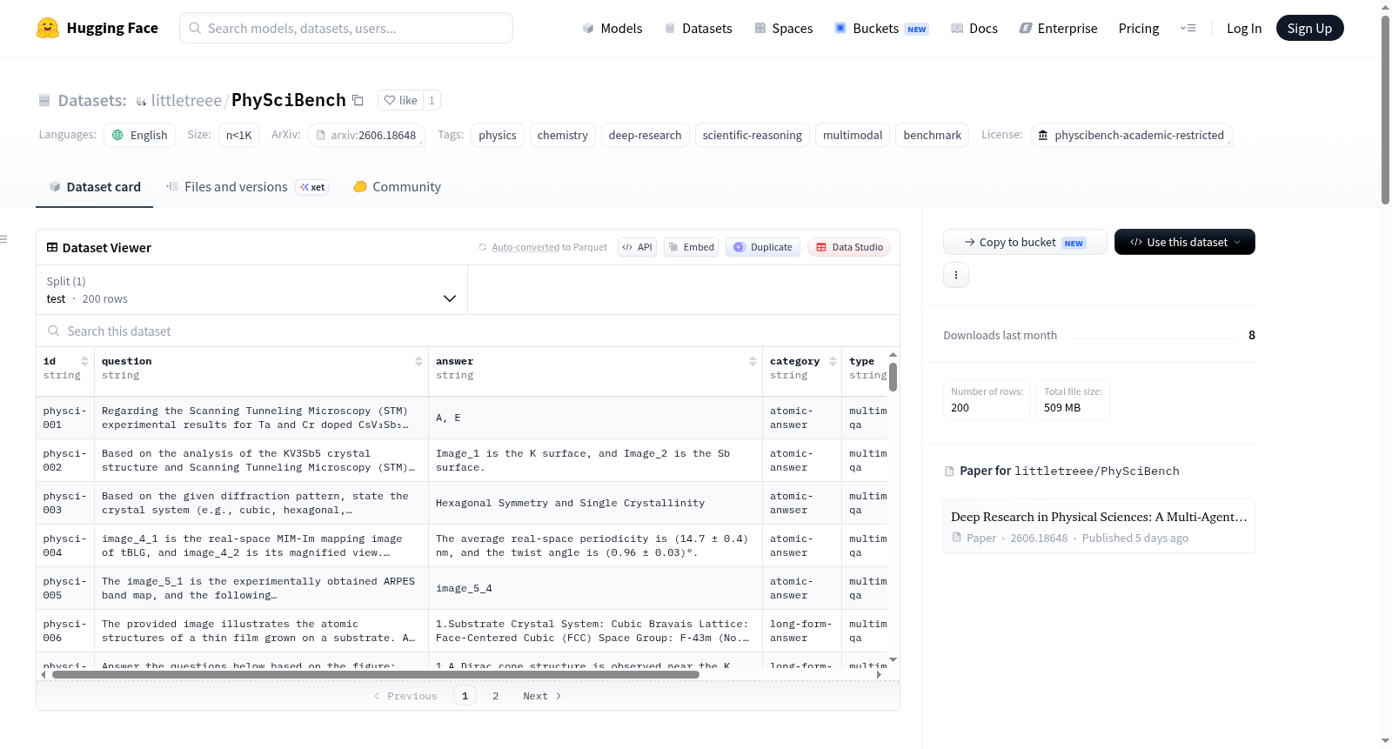Filter by the chemistry tag
The height and width of the screenshot is (749, 1392).
(563, 135)
